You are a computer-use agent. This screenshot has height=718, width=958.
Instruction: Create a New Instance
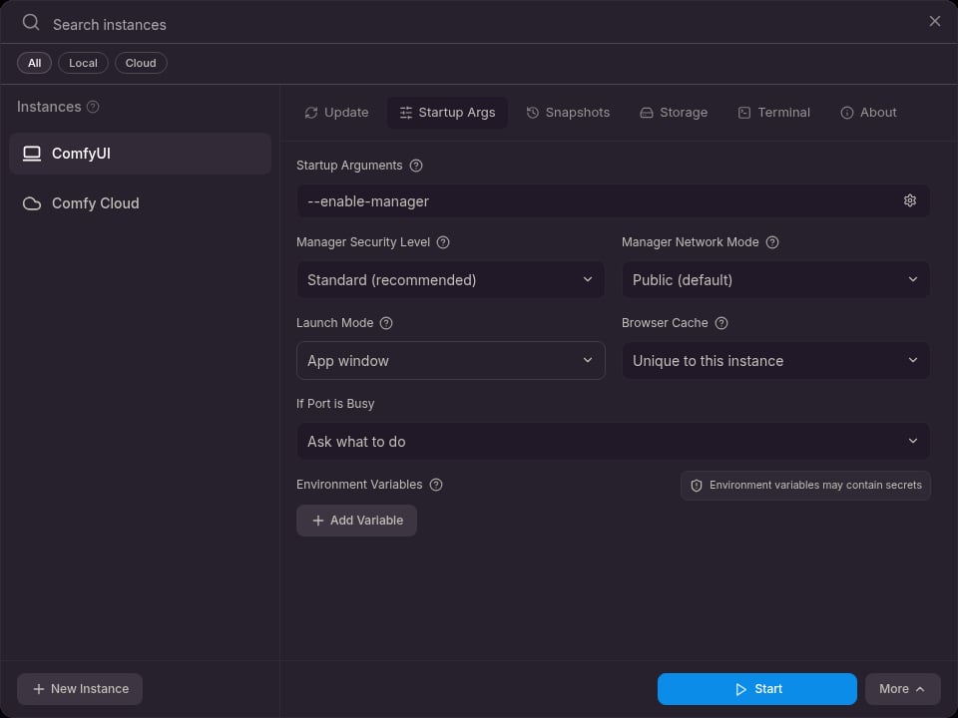coord(80,689)
